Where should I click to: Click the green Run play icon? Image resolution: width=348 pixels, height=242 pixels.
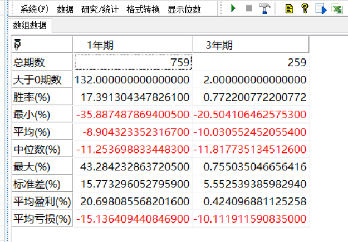(233, 9)
